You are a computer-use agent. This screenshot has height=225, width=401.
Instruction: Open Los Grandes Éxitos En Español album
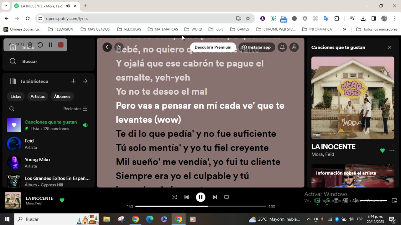click(x=49, y=181)
